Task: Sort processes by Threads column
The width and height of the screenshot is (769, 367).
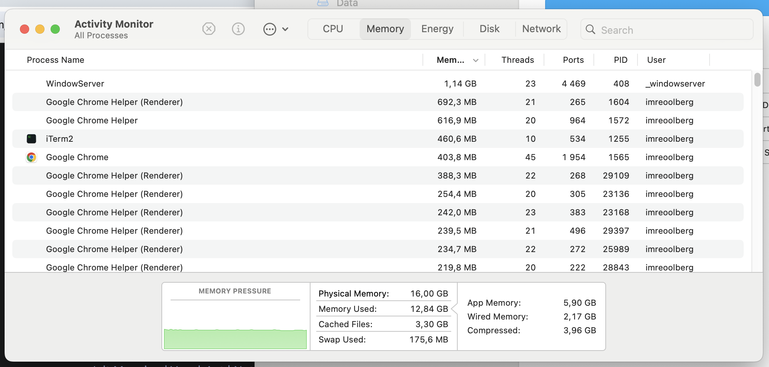Action: 518,60
